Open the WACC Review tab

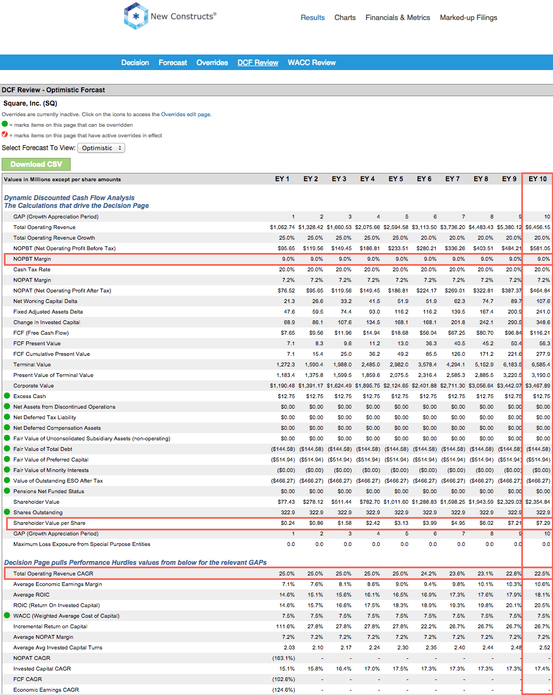pyautogui.click(x=312, y=63)
